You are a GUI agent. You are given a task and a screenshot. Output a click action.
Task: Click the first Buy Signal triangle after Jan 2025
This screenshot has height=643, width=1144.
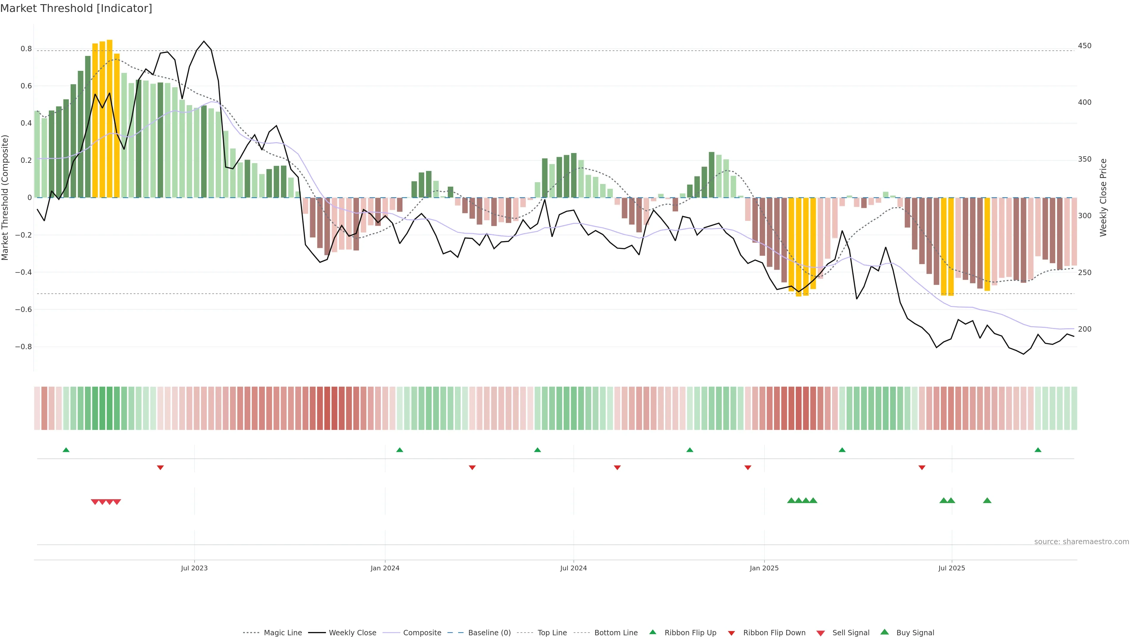pos(791,500)
